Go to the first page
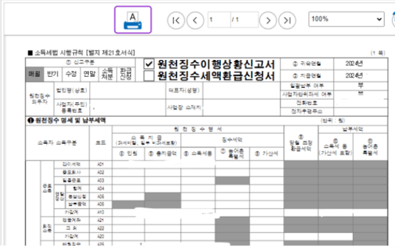 point(176,20)
